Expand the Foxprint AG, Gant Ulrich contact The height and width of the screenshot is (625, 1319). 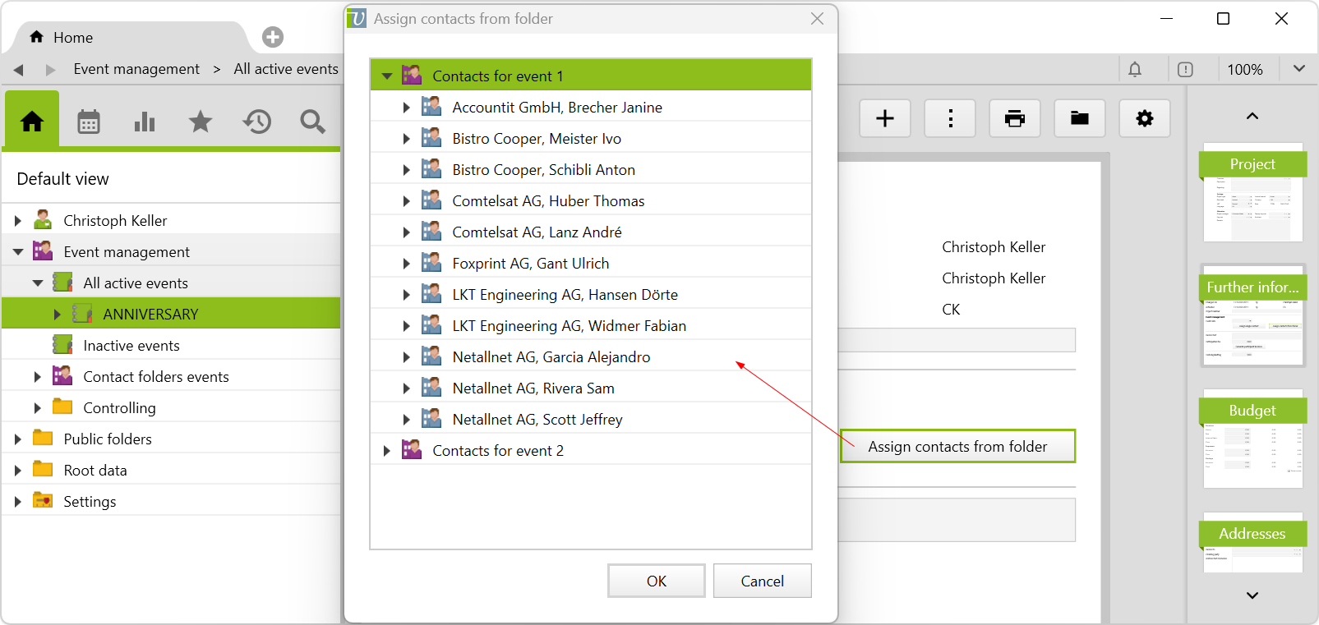point(406,264)
